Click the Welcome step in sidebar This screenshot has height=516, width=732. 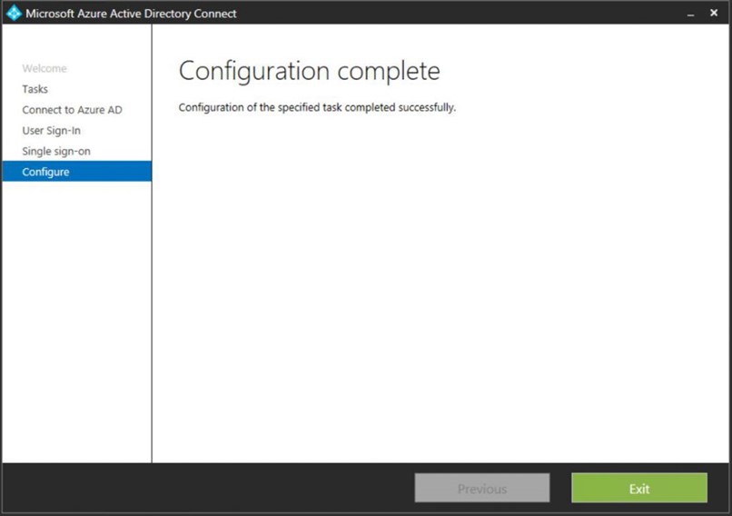tap(45, 68)
